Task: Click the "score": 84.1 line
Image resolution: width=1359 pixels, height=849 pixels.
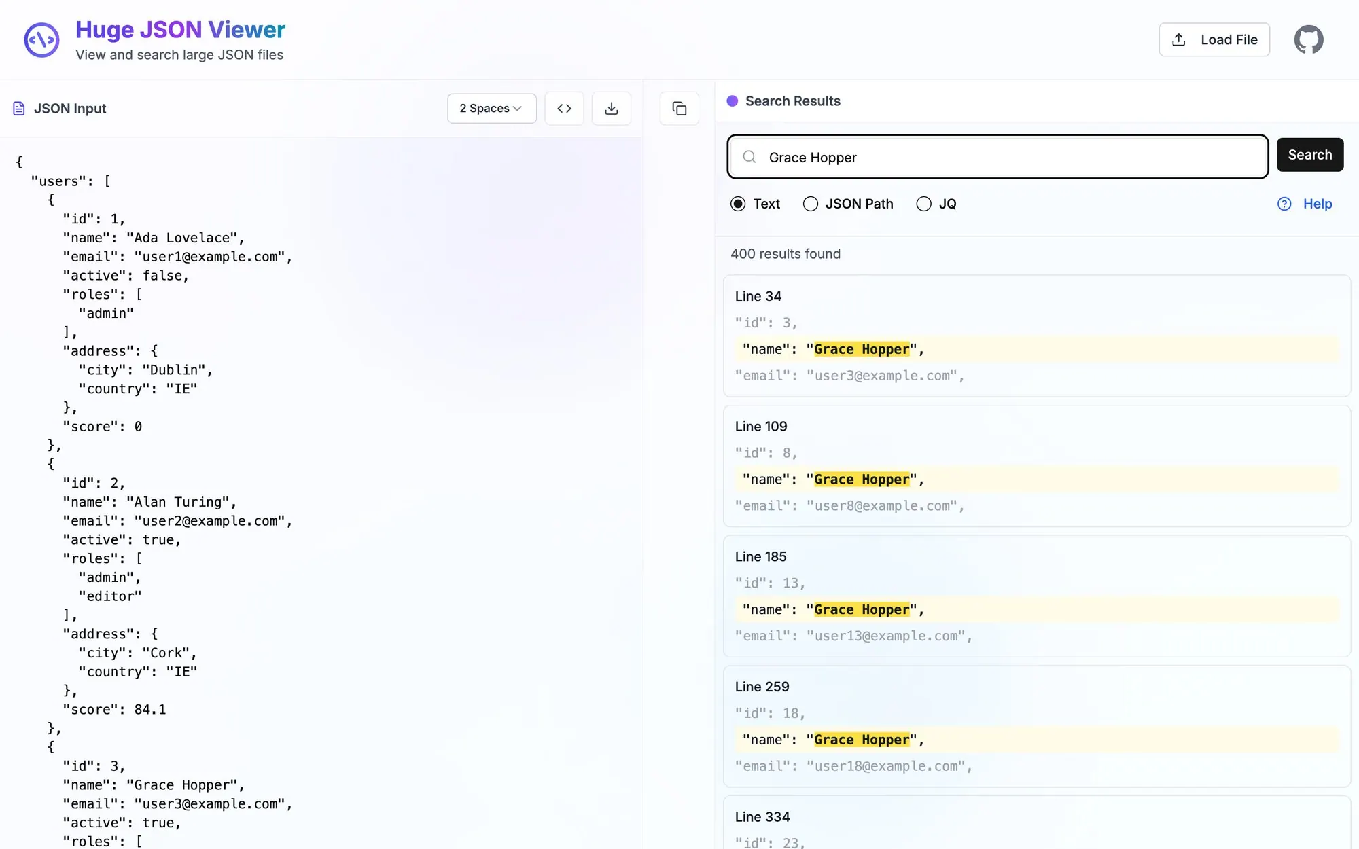Action: point(114,710)
